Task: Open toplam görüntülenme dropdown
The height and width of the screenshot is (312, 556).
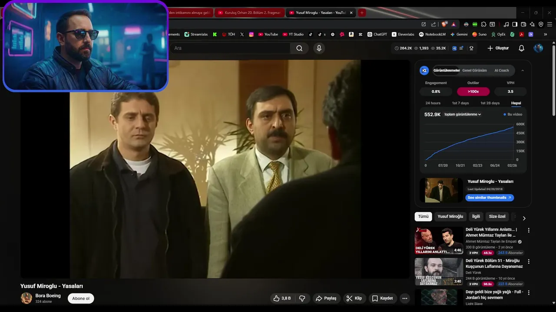Action: (x=463, y=114)
